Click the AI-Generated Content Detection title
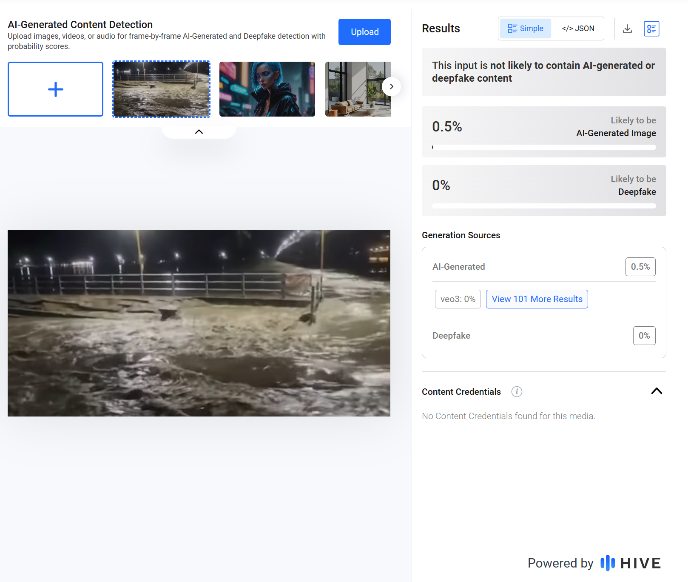The height and width of the screenshot is (582, 688). click(x=80, y=25)
